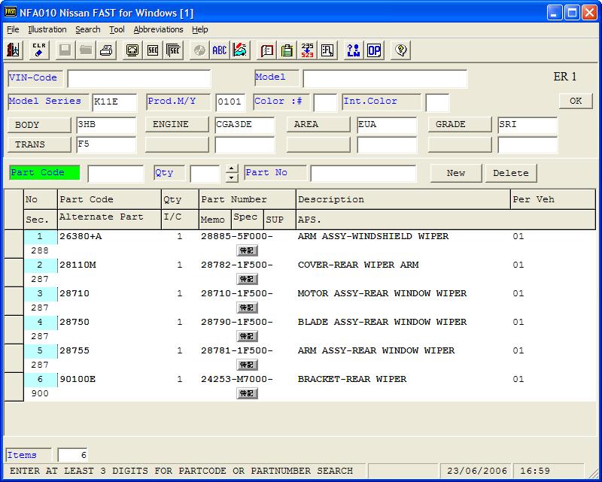This screenshot has width=602, height=482.
Task: Click the New button
Action: (x=456, y=173)
